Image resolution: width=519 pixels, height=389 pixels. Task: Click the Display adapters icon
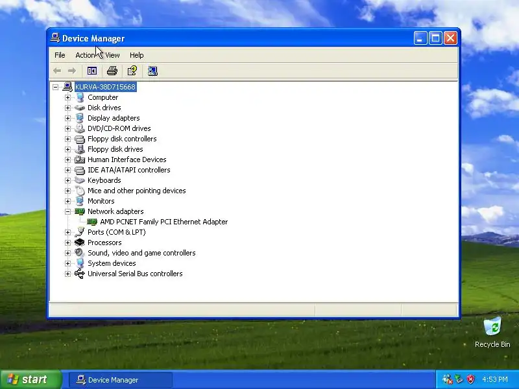(80, 118)
